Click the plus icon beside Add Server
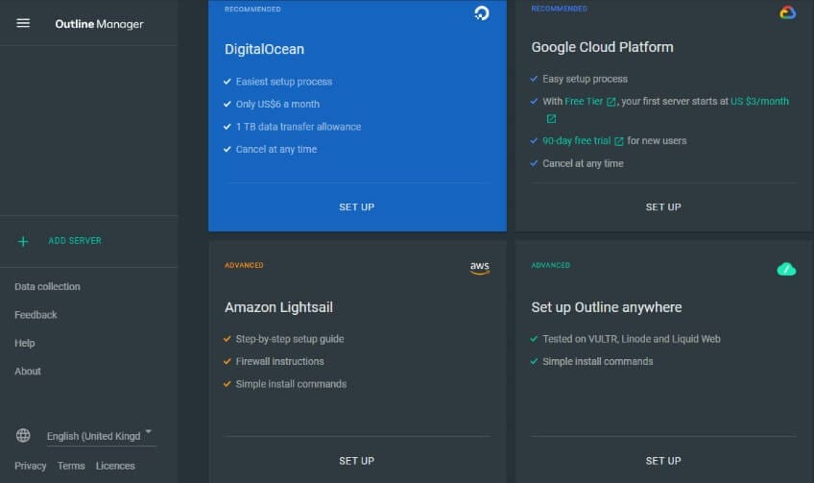This screenshot has height=483, width=814. pos(23,242)
